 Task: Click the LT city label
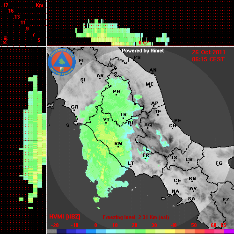(x=131, y=163)
